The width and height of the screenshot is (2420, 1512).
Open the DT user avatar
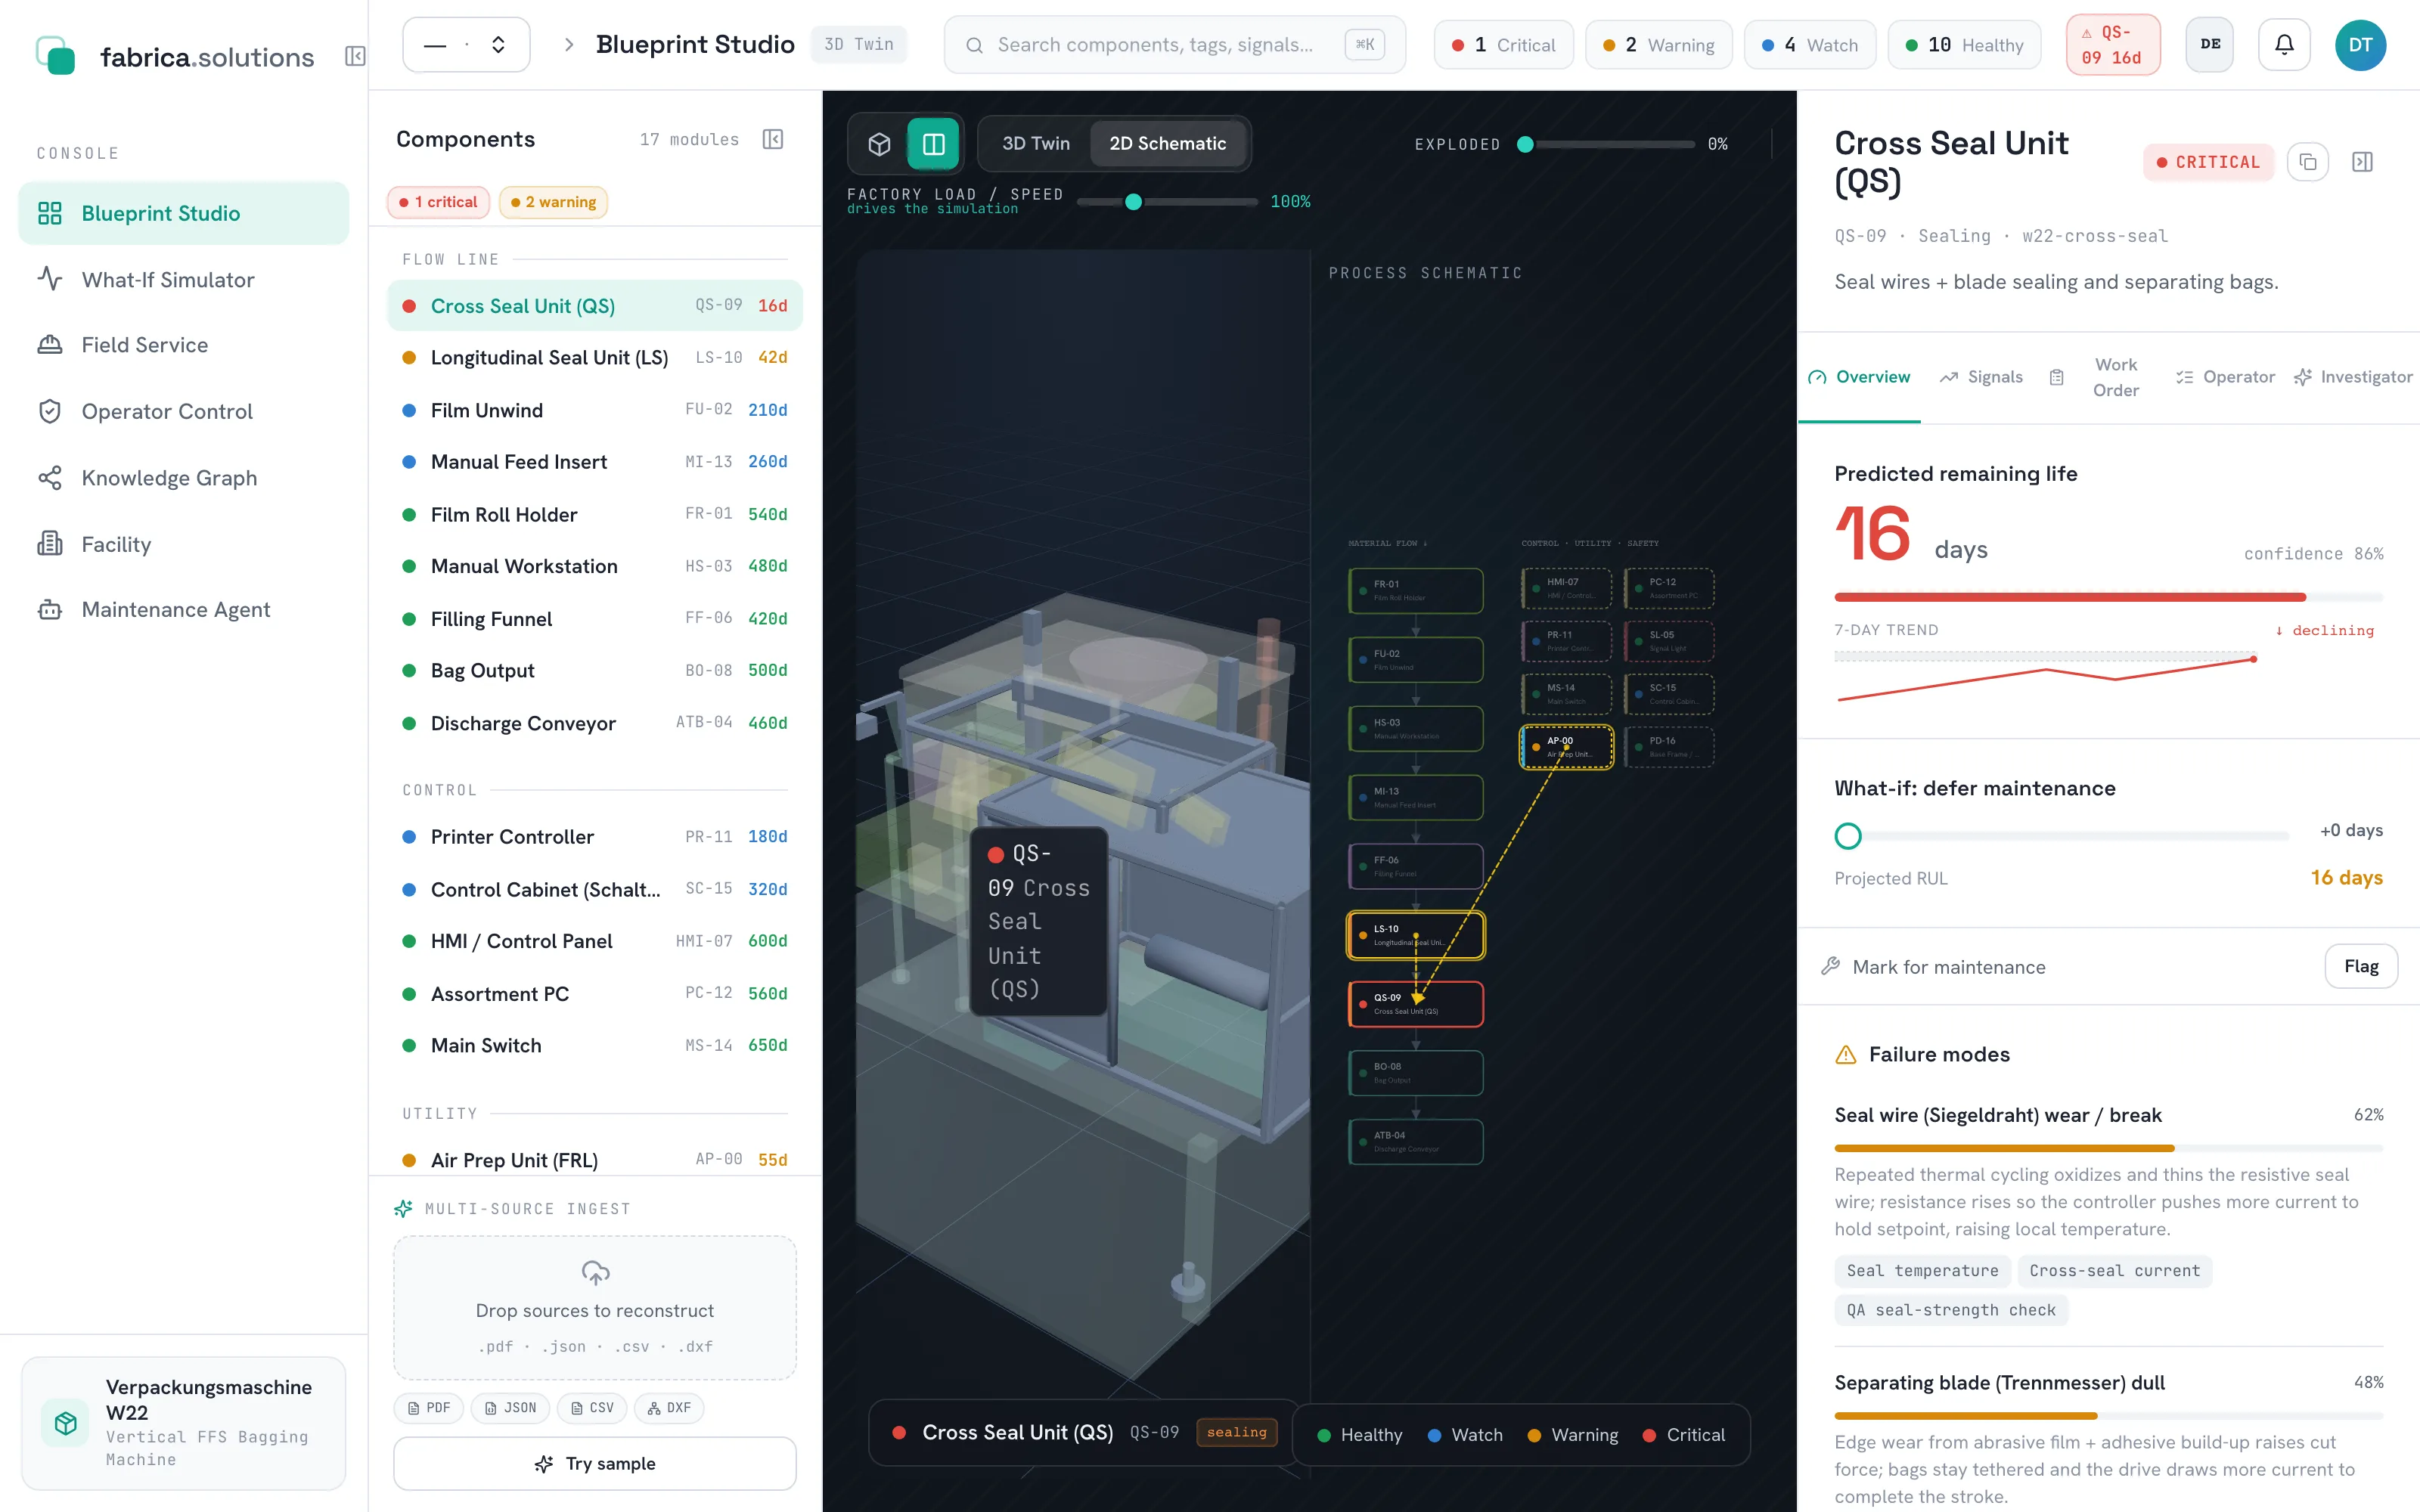(2360, 44)
